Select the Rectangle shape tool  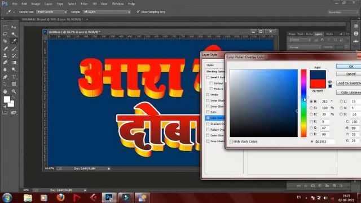[x=14, y=84]
